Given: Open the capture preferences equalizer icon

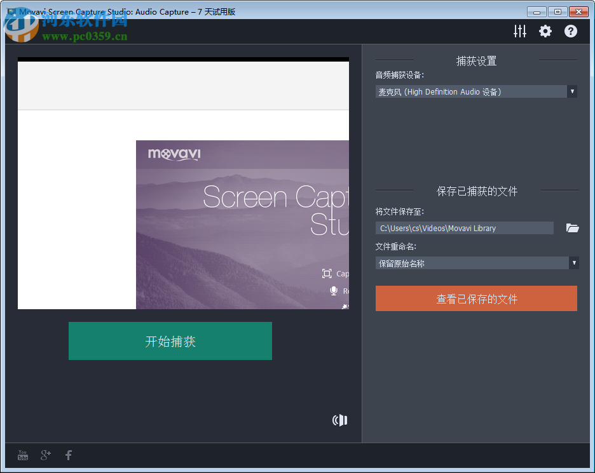Looking at the screenshot, I should pyautogui.click(x=520, y=31).
